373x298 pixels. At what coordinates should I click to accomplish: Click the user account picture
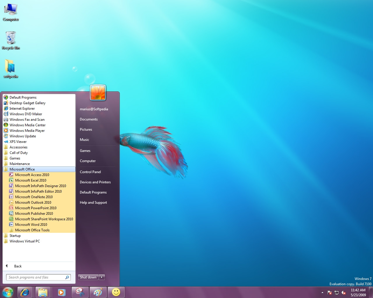(x=98, y=93)
